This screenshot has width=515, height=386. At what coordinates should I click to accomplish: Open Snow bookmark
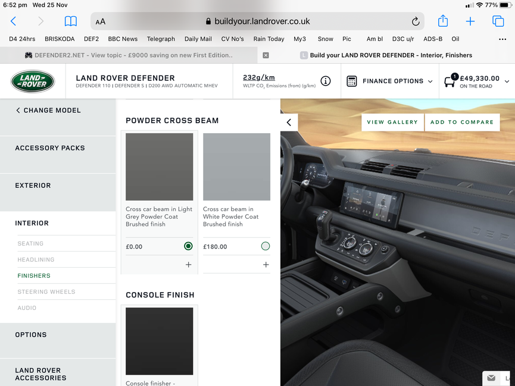click(326, 39)
